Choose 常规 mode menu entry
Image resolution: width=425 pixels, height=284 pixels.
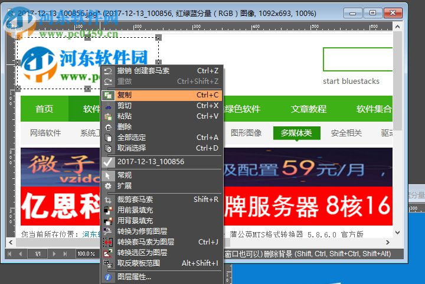162,175
